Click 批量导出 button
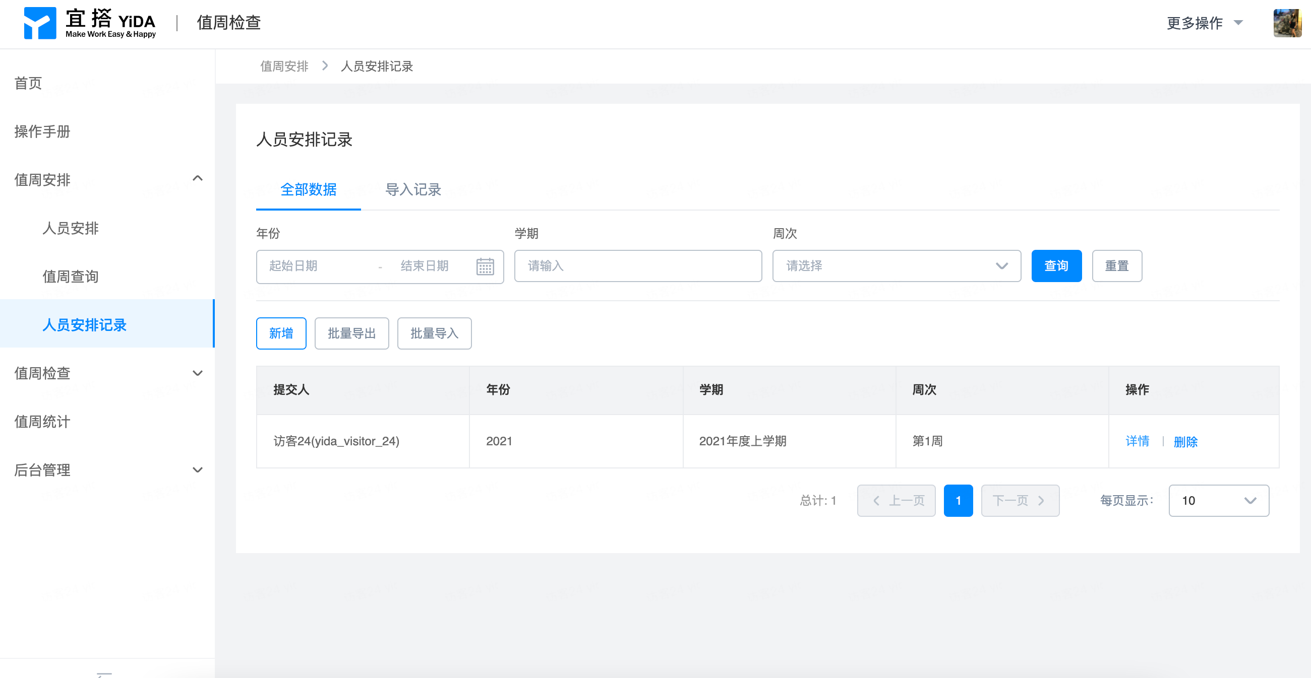The height and width of the screenshot is (678, 1311). (351, 333)
